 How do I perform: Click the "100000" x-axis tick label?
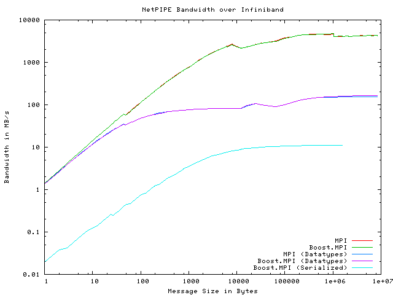tap(285, 281)
